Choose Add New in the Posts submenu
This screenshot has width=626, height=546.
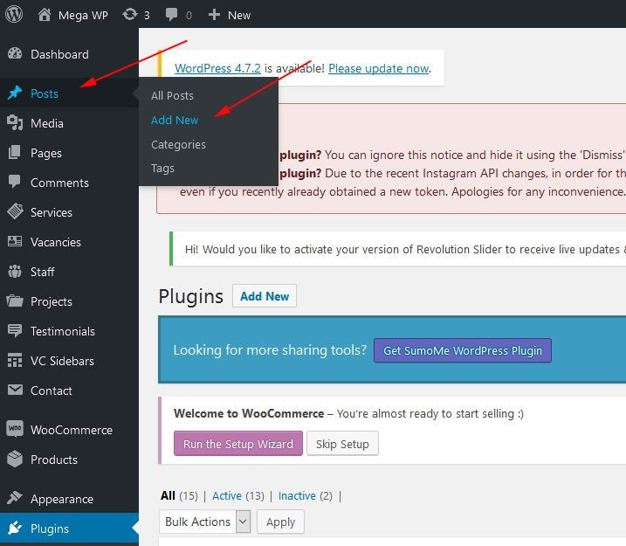(x=175, y=121)
